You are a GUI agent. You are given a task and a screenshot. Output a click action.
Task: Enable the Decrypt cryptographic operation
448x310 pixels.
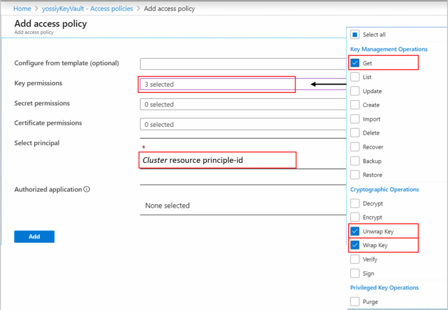(x=355, y=203)
